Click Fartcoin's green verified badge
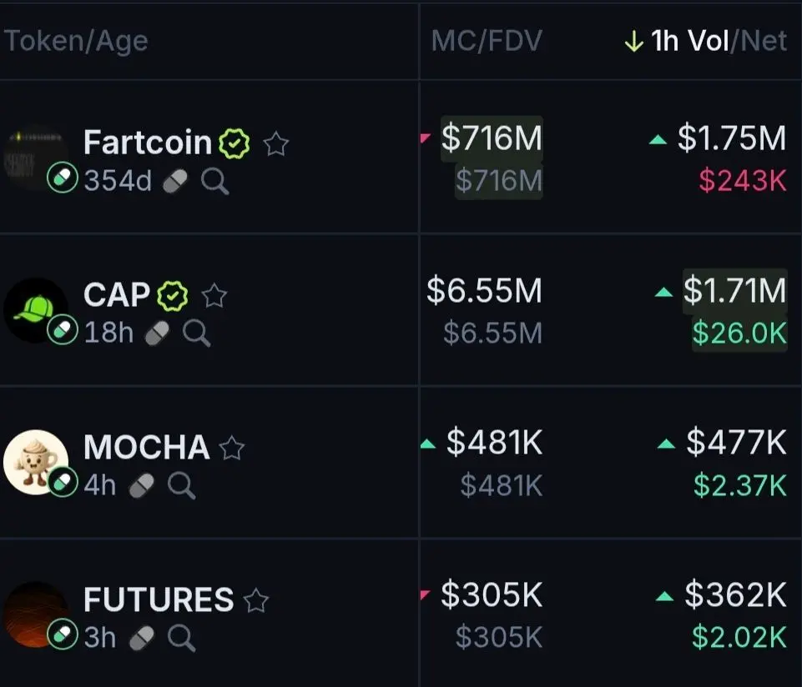The width and height of the screenshot is (802, 687). 235,143
